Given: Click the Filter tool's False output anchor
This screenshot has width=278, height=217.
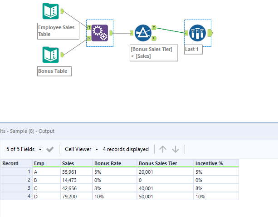Looking at the screenshot, I should click(x=154, y=38).
